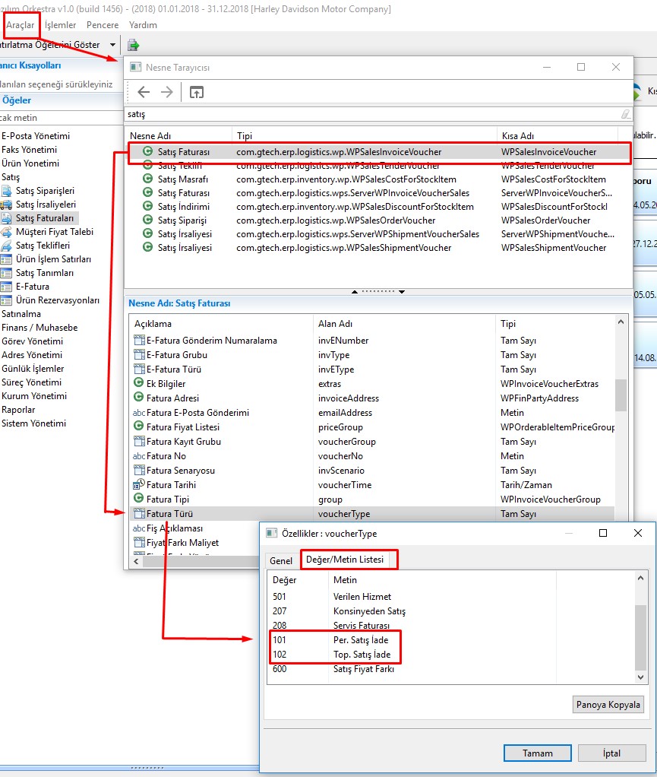Click the green export icon in main toolbar

(x=133, y=45)
